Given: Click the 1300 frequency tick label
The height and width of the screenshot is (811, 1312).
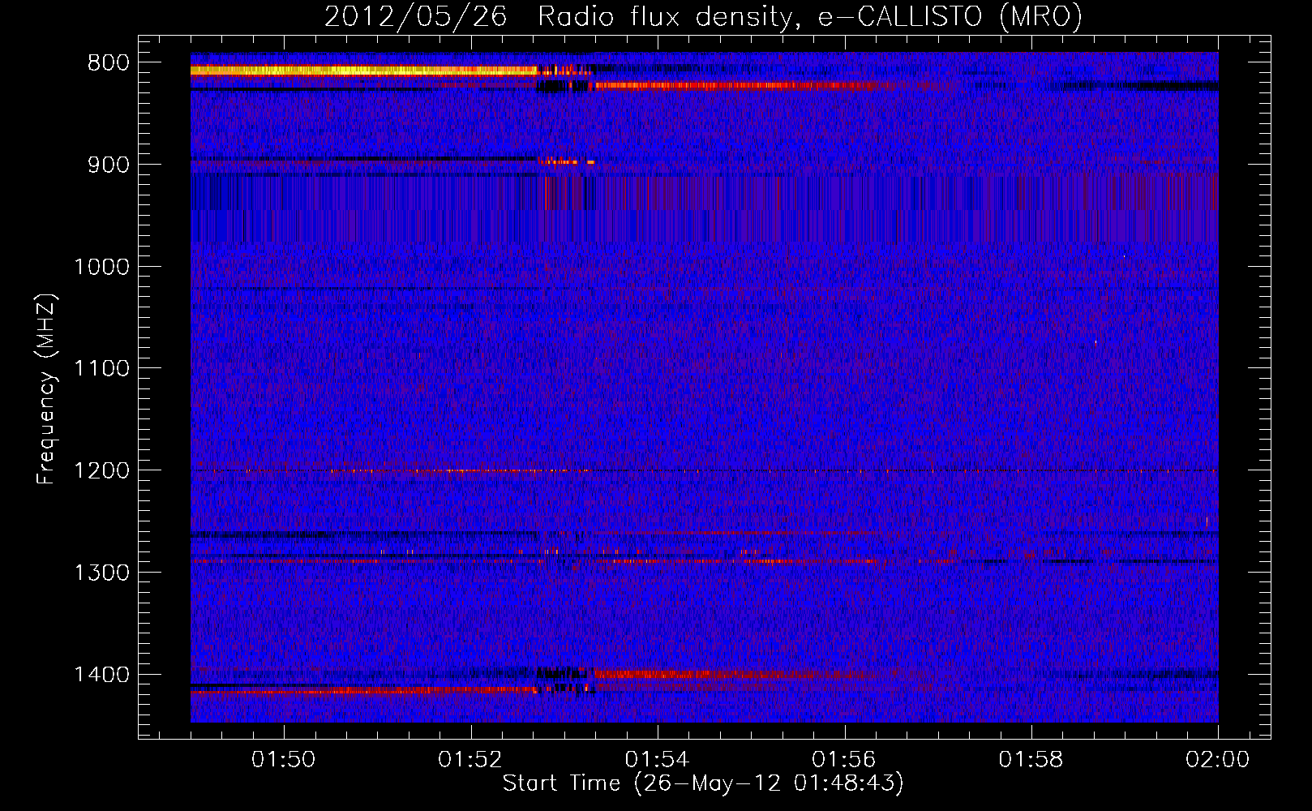Looking at the screenshot, I should [101, 573].
